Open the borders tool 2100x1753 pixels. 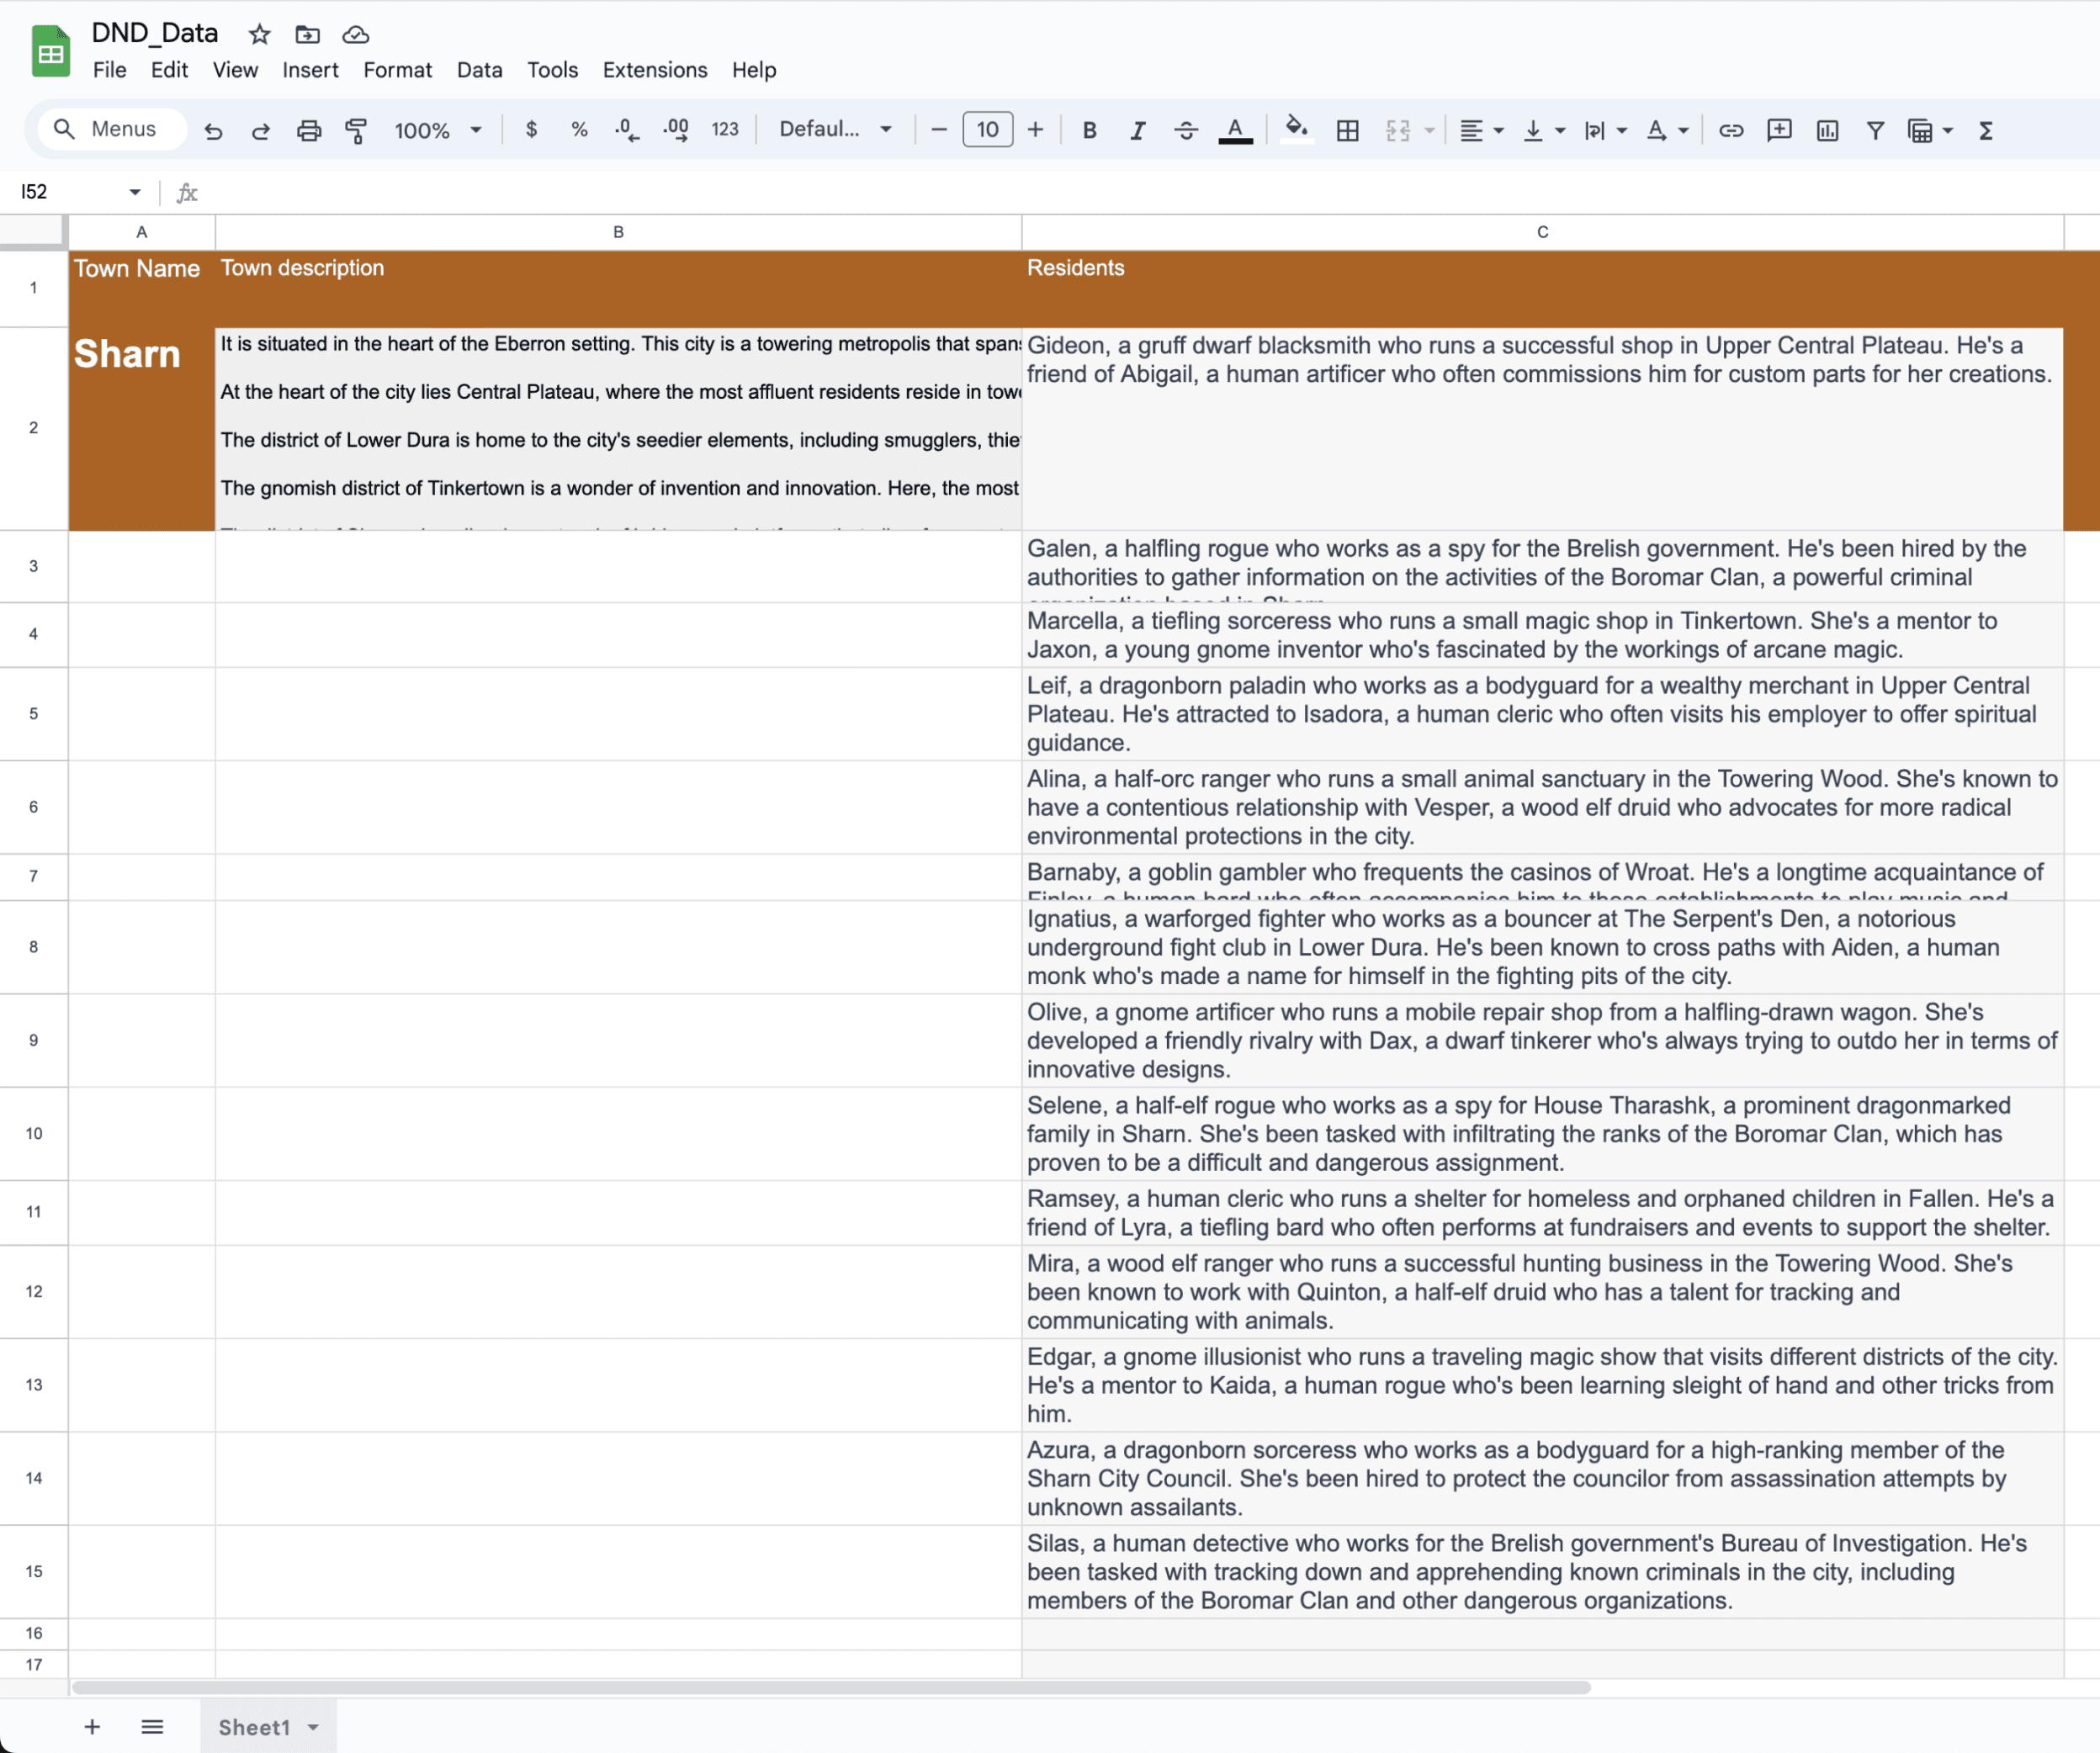point(1347,130)
